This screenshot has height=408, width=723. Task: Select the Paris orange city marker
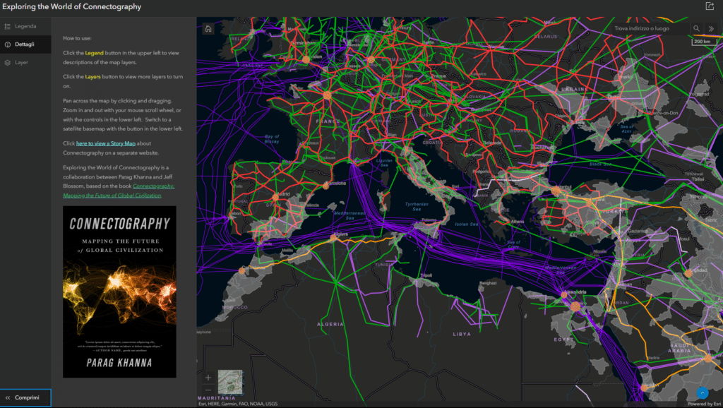327,95
